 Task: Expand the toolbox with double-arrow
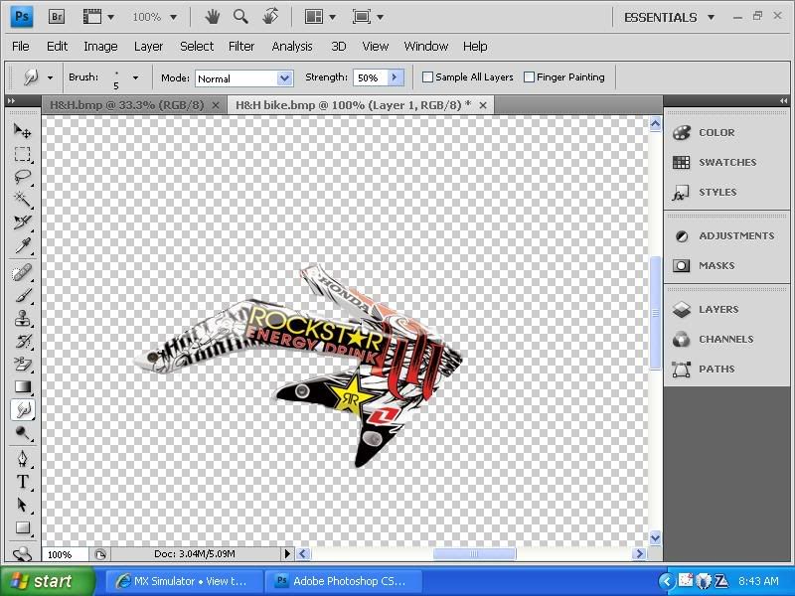11,101
